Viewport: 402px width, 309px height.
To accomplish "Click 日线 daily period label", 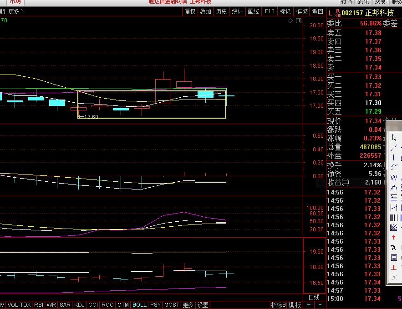I will point(314,297).
